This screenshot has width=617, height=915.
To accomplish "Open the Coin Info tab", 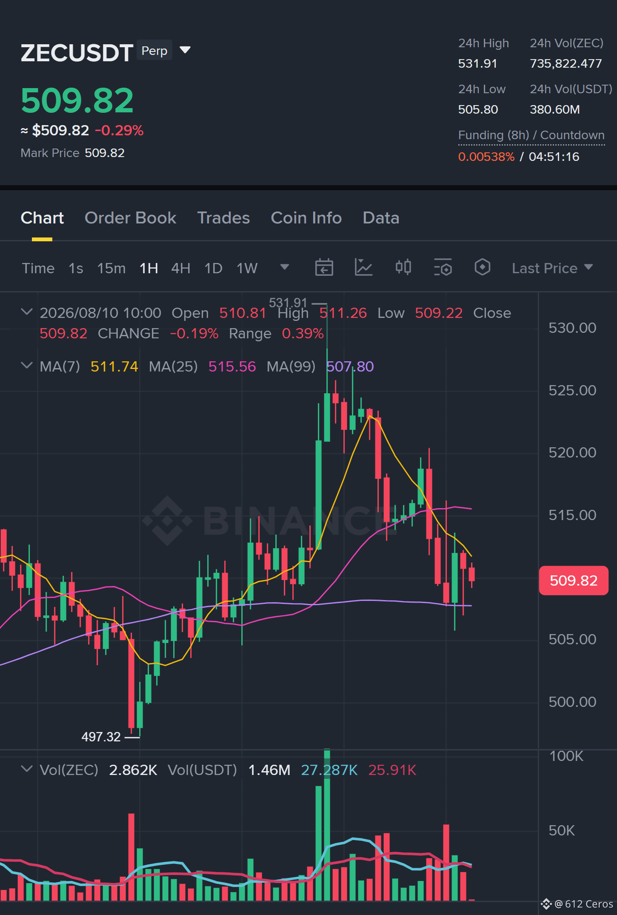I will pyautogui.click(x=306, y=218).
